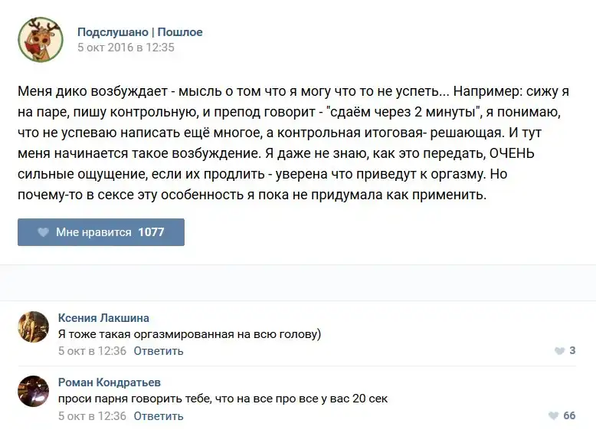Open Ксения Лакшина's profile picture

(34, 327)
